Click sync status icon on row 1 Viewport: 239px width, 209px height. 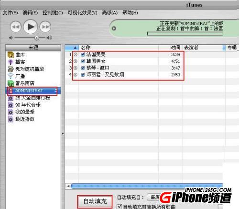click(76, 54)
